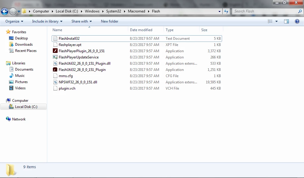Open Downloads in Favorites
Image resolution: width=304 pixels, height=178 pixels.
tap(24, 44)
